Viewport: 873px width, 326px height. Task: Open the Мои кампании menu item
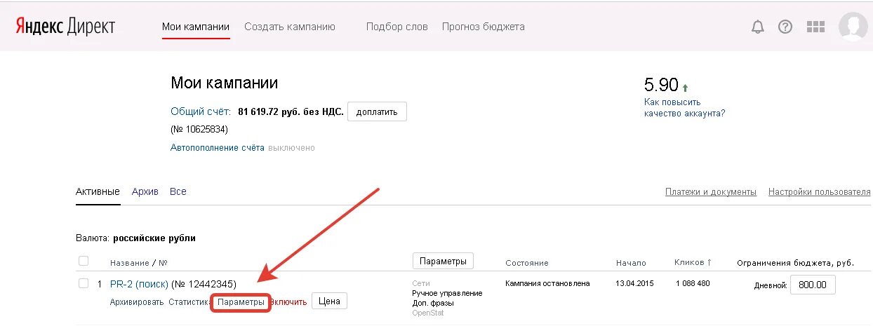click(x=196, y=27)
